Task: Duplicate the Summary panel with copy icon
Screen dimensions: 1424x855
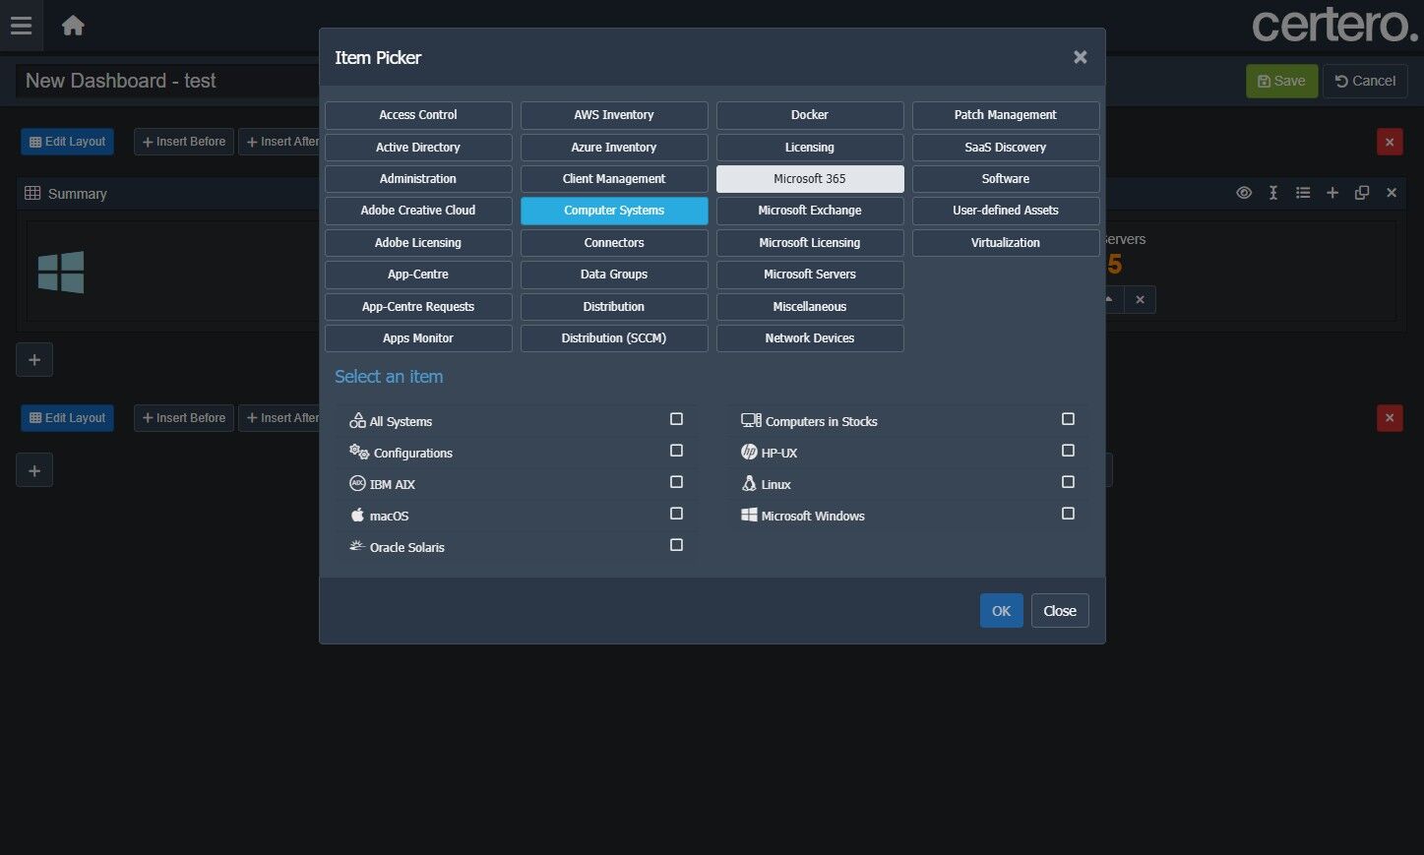Action: (x=1362, y=193)
